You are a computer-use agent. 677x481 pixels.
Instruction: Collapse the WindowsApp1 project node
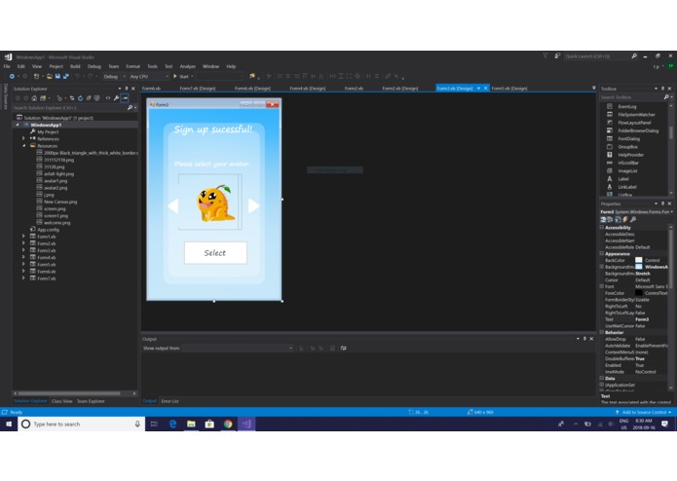[x=18, y=125]
